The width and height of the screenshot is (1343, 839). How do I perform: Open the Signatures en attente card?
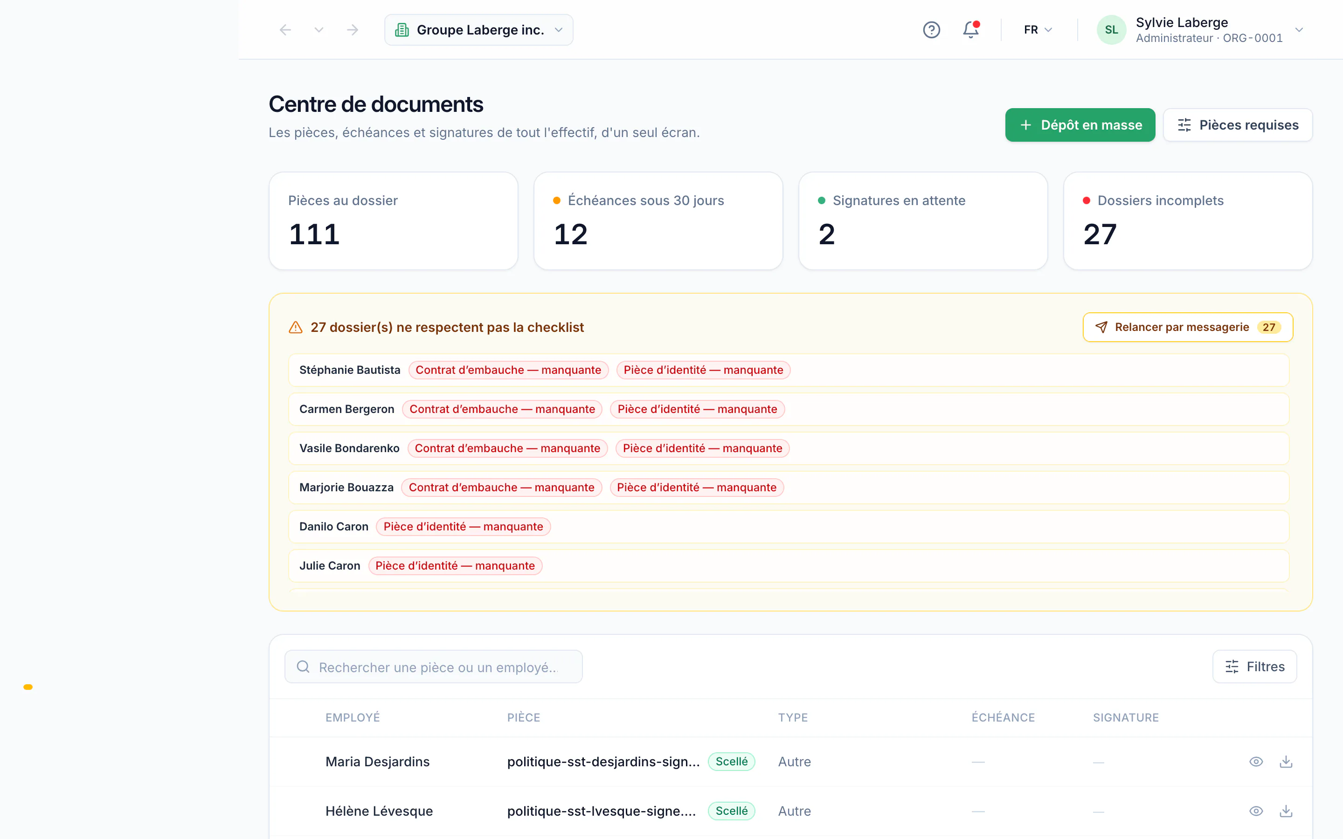pyautogui.click(x=923, y=221)
